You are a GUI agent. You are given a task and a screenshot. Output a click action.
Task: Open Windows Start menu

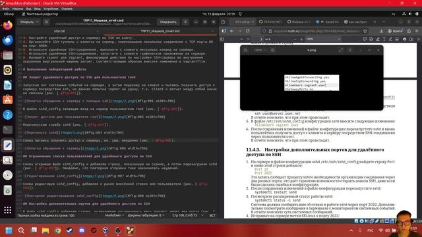[x=9, y=230]
